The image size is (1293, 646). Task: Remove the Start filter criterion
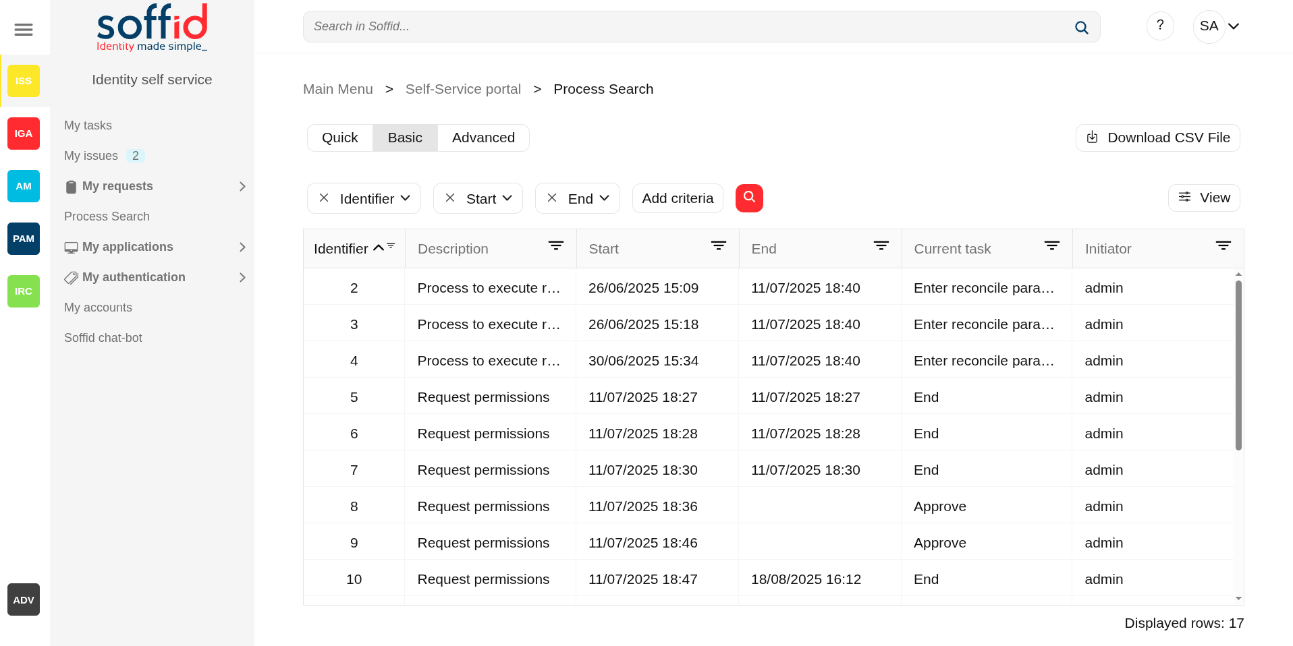click(x=450, y=198)
